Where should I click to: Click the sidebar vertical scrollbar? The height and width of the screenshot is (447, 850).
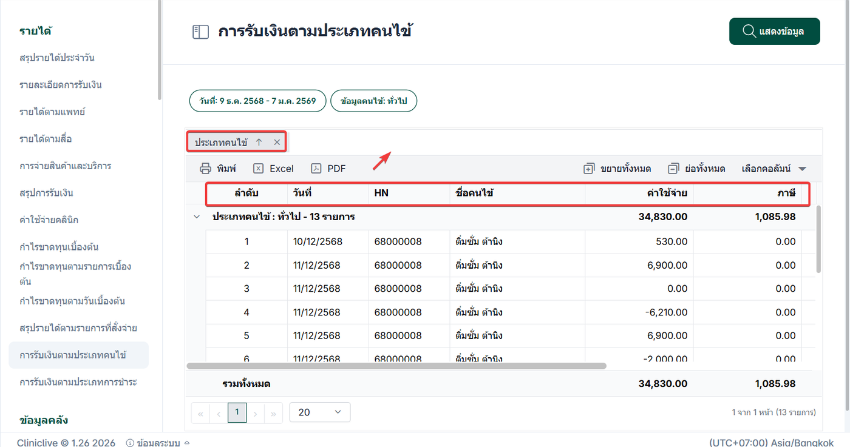(159, 49)
